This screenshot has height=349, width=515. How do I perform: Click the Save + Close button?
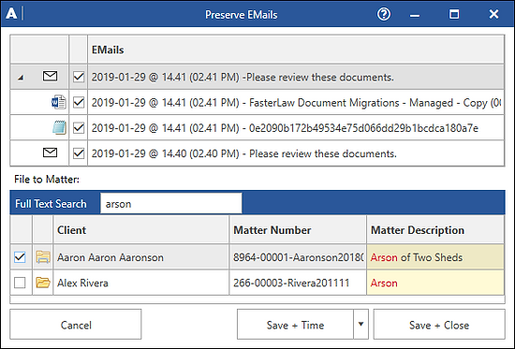point(439,325)
